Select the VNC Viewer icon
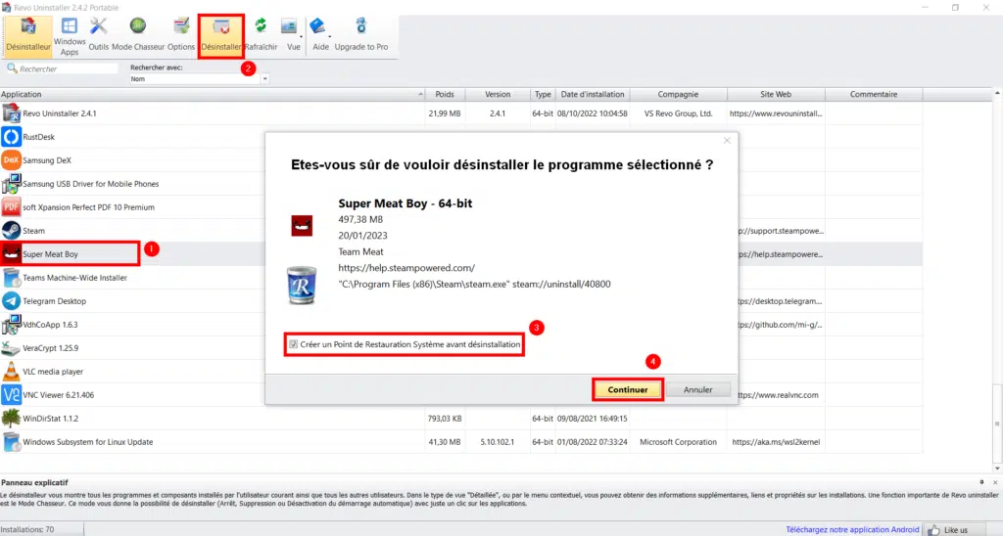Viewport: 1003px width, 536px height. (x=11, y=395)
